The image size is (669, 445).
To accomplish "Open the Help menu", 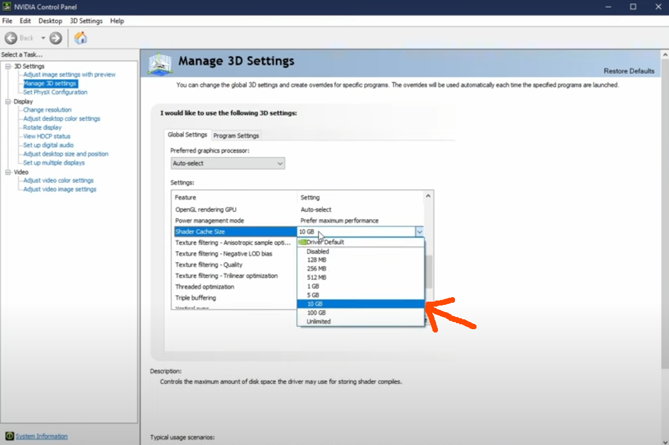I will pos(117,21).
